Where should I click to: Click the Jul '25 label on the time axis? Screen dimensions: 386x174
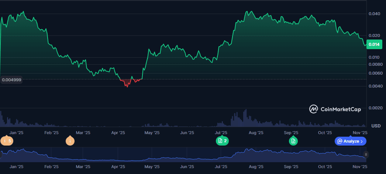point(221,133)
